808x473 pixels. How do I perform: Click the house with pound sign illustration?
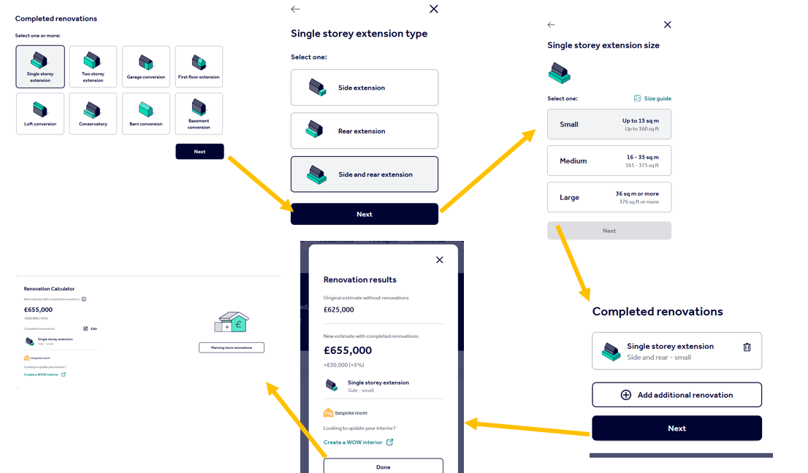tap(232, 322)
